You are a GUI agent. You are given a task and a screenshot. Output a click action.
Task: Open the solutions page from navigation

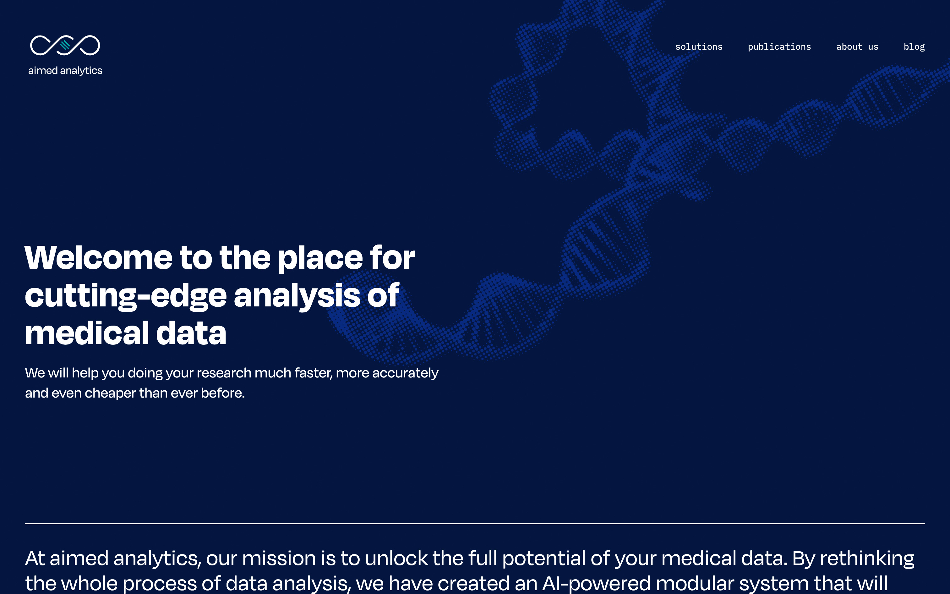pyautogui.click(x=699, y=47)
